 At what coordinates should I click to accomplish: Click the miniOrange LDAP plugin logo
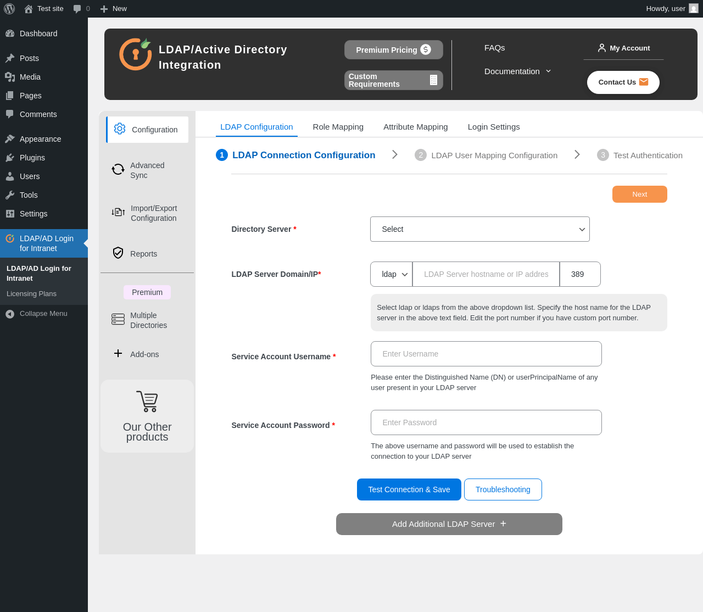[x=135, y=54]
